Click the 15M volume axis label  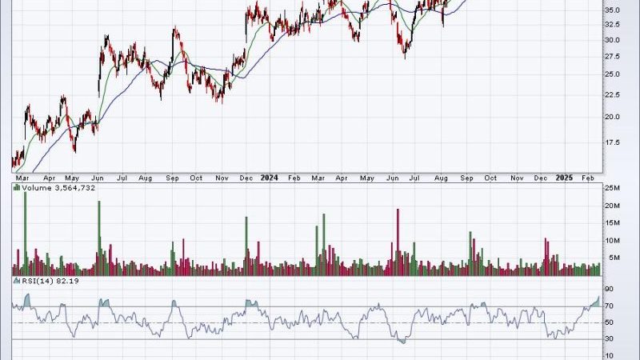613,223
